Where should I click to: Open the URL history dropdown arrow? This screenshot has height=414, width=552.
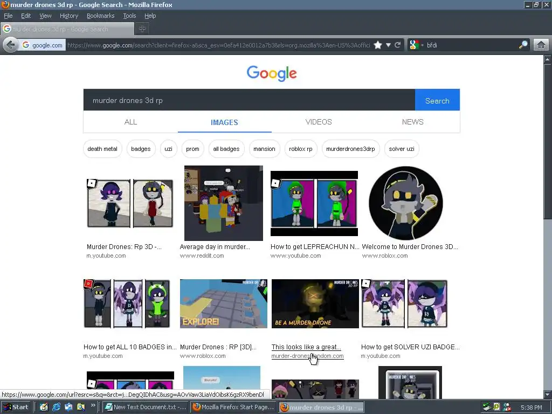click(x=388, y=45)
